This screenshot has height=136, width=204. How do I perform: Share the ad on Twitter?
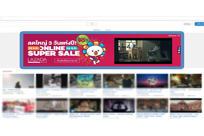coord(179,50)
